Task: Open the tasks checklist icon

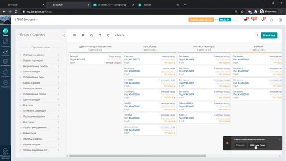Action: [x=262, y=20]
